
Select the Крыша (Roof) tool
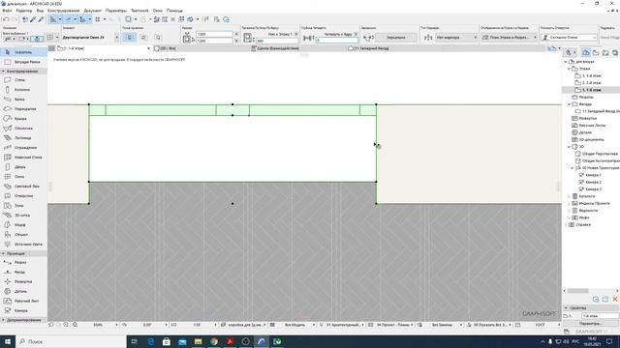tap(23, 118)
